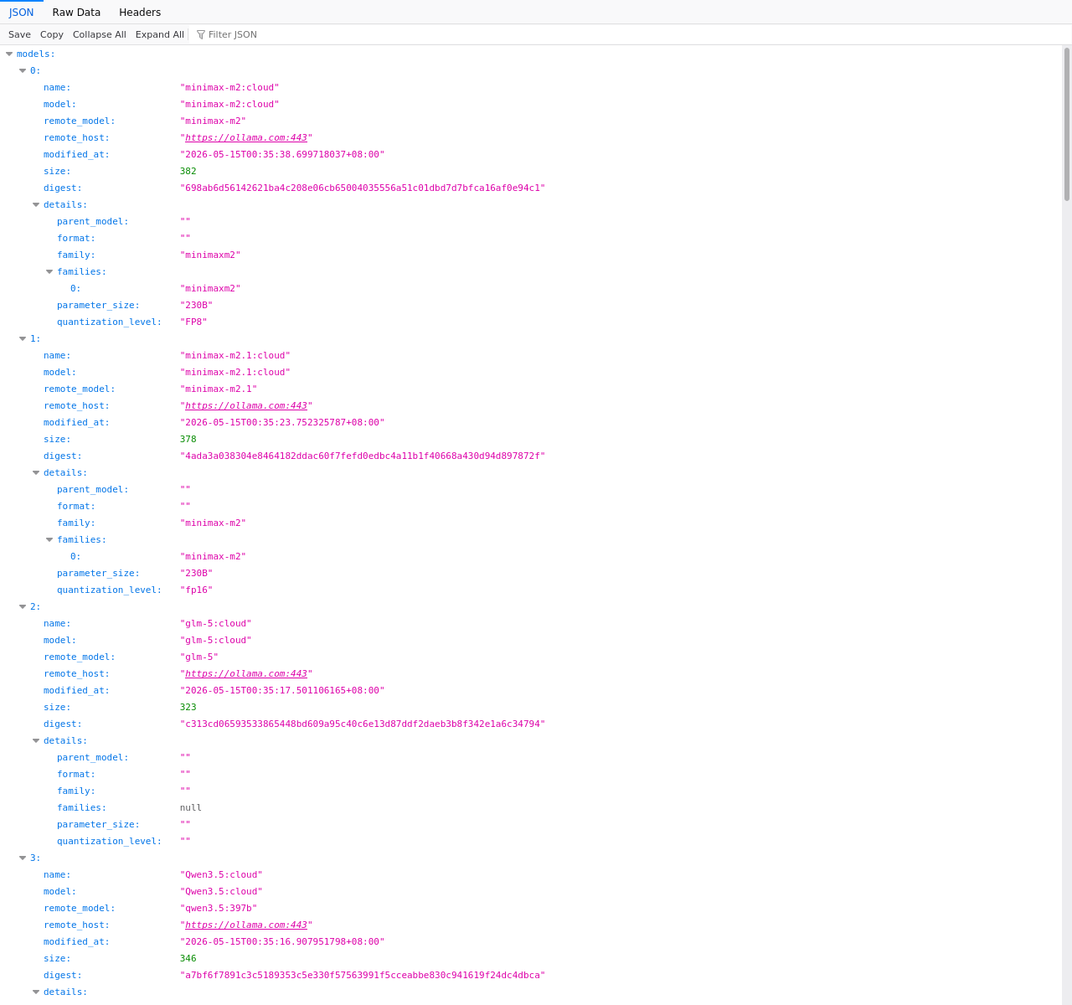Click the Save button in the toolbar

click(19, 34)
